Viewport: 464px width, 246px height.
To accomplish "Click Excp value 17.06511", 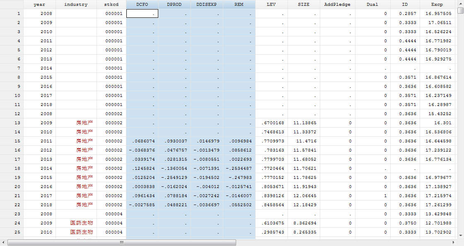I will (x=440, y=22).
